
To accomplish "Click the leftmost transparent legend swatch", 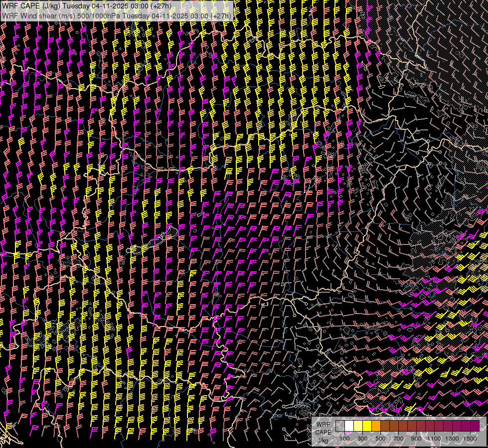I will [x=340, y=426].
